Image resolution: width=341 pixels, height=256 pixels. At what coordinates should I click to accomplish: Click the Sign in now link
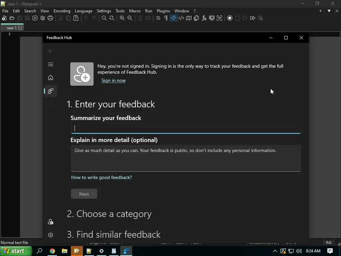[x=114, y=81]
